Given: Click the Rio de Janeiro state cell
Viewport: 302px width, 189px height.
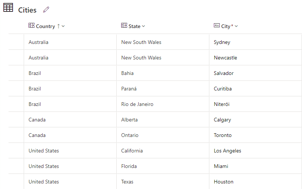Looking at the screenshot, I should point(137,104).
